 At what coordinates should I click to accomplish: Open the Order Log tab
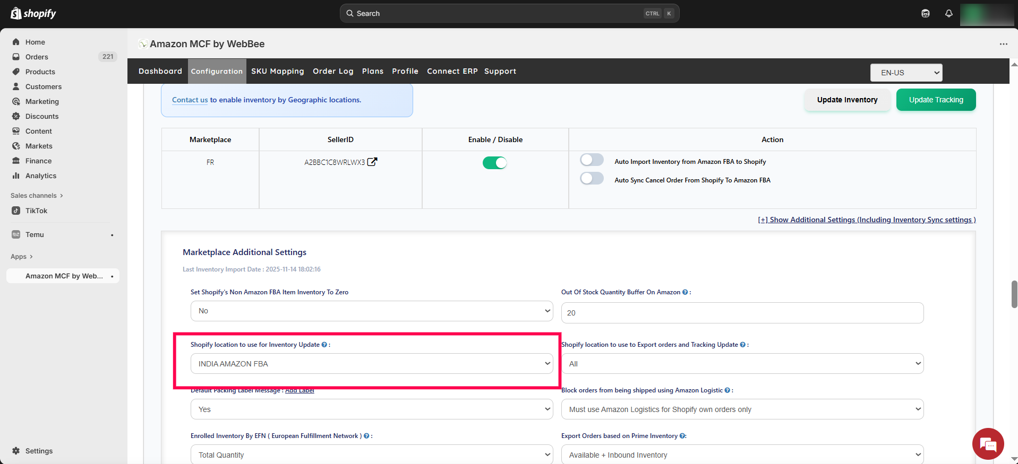point(333,71)
